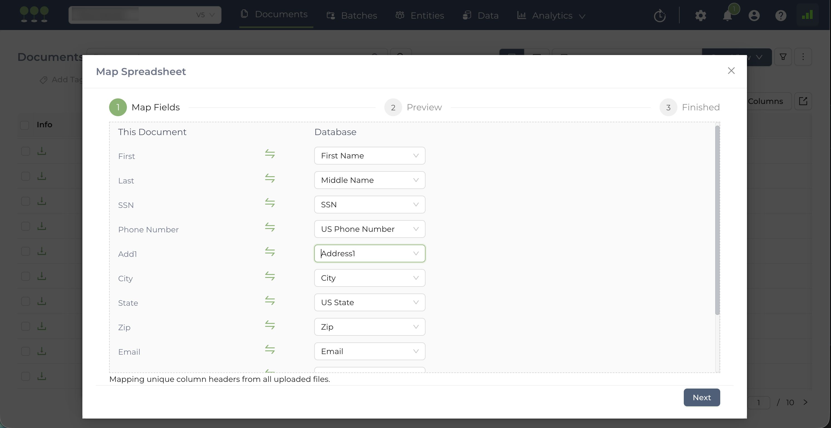Open the user account profile icon
This screenshot has width=831, height=428.
tap(754, 16)
